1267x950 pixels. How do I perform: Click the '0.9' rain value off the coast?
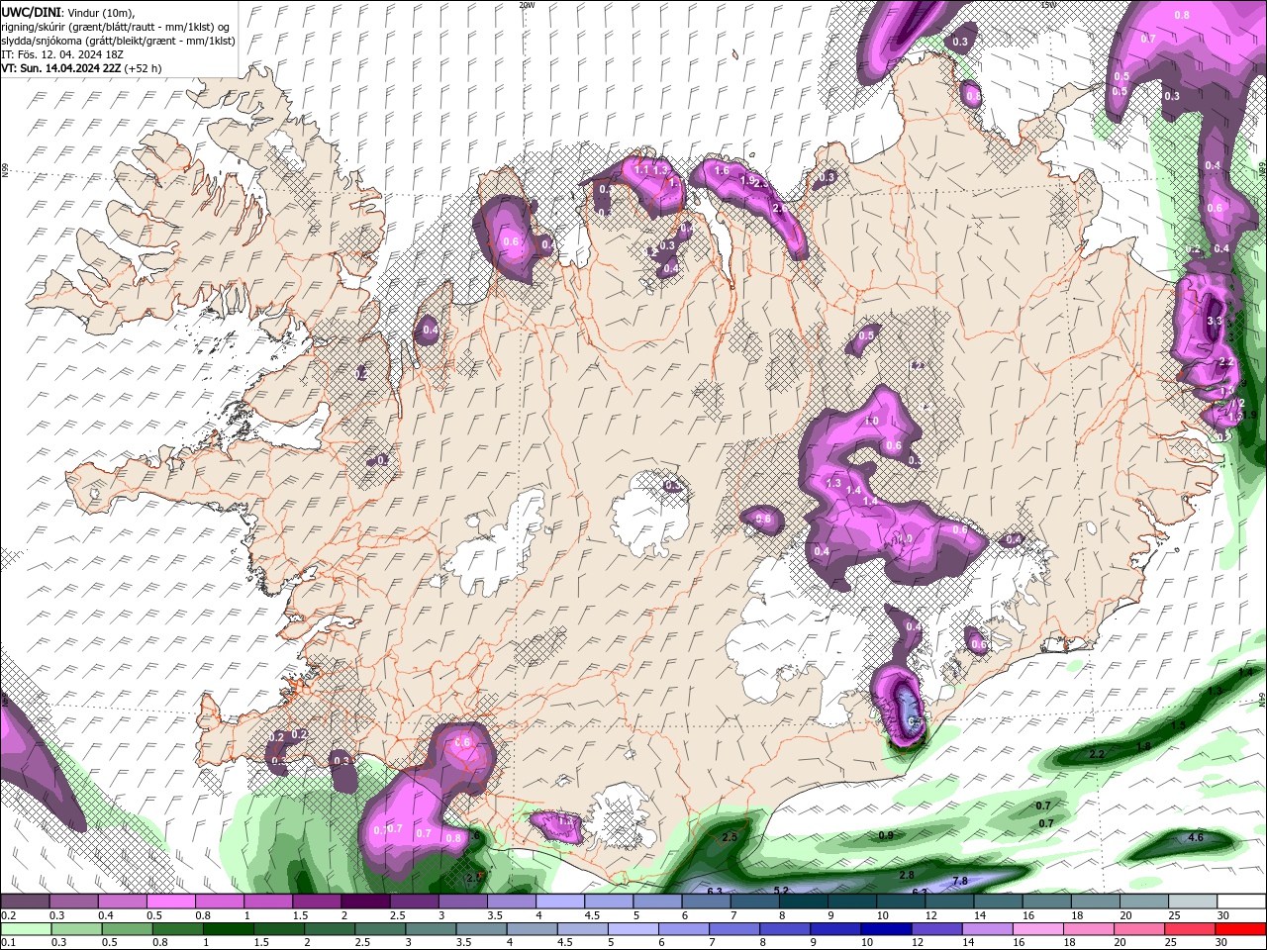886,835
